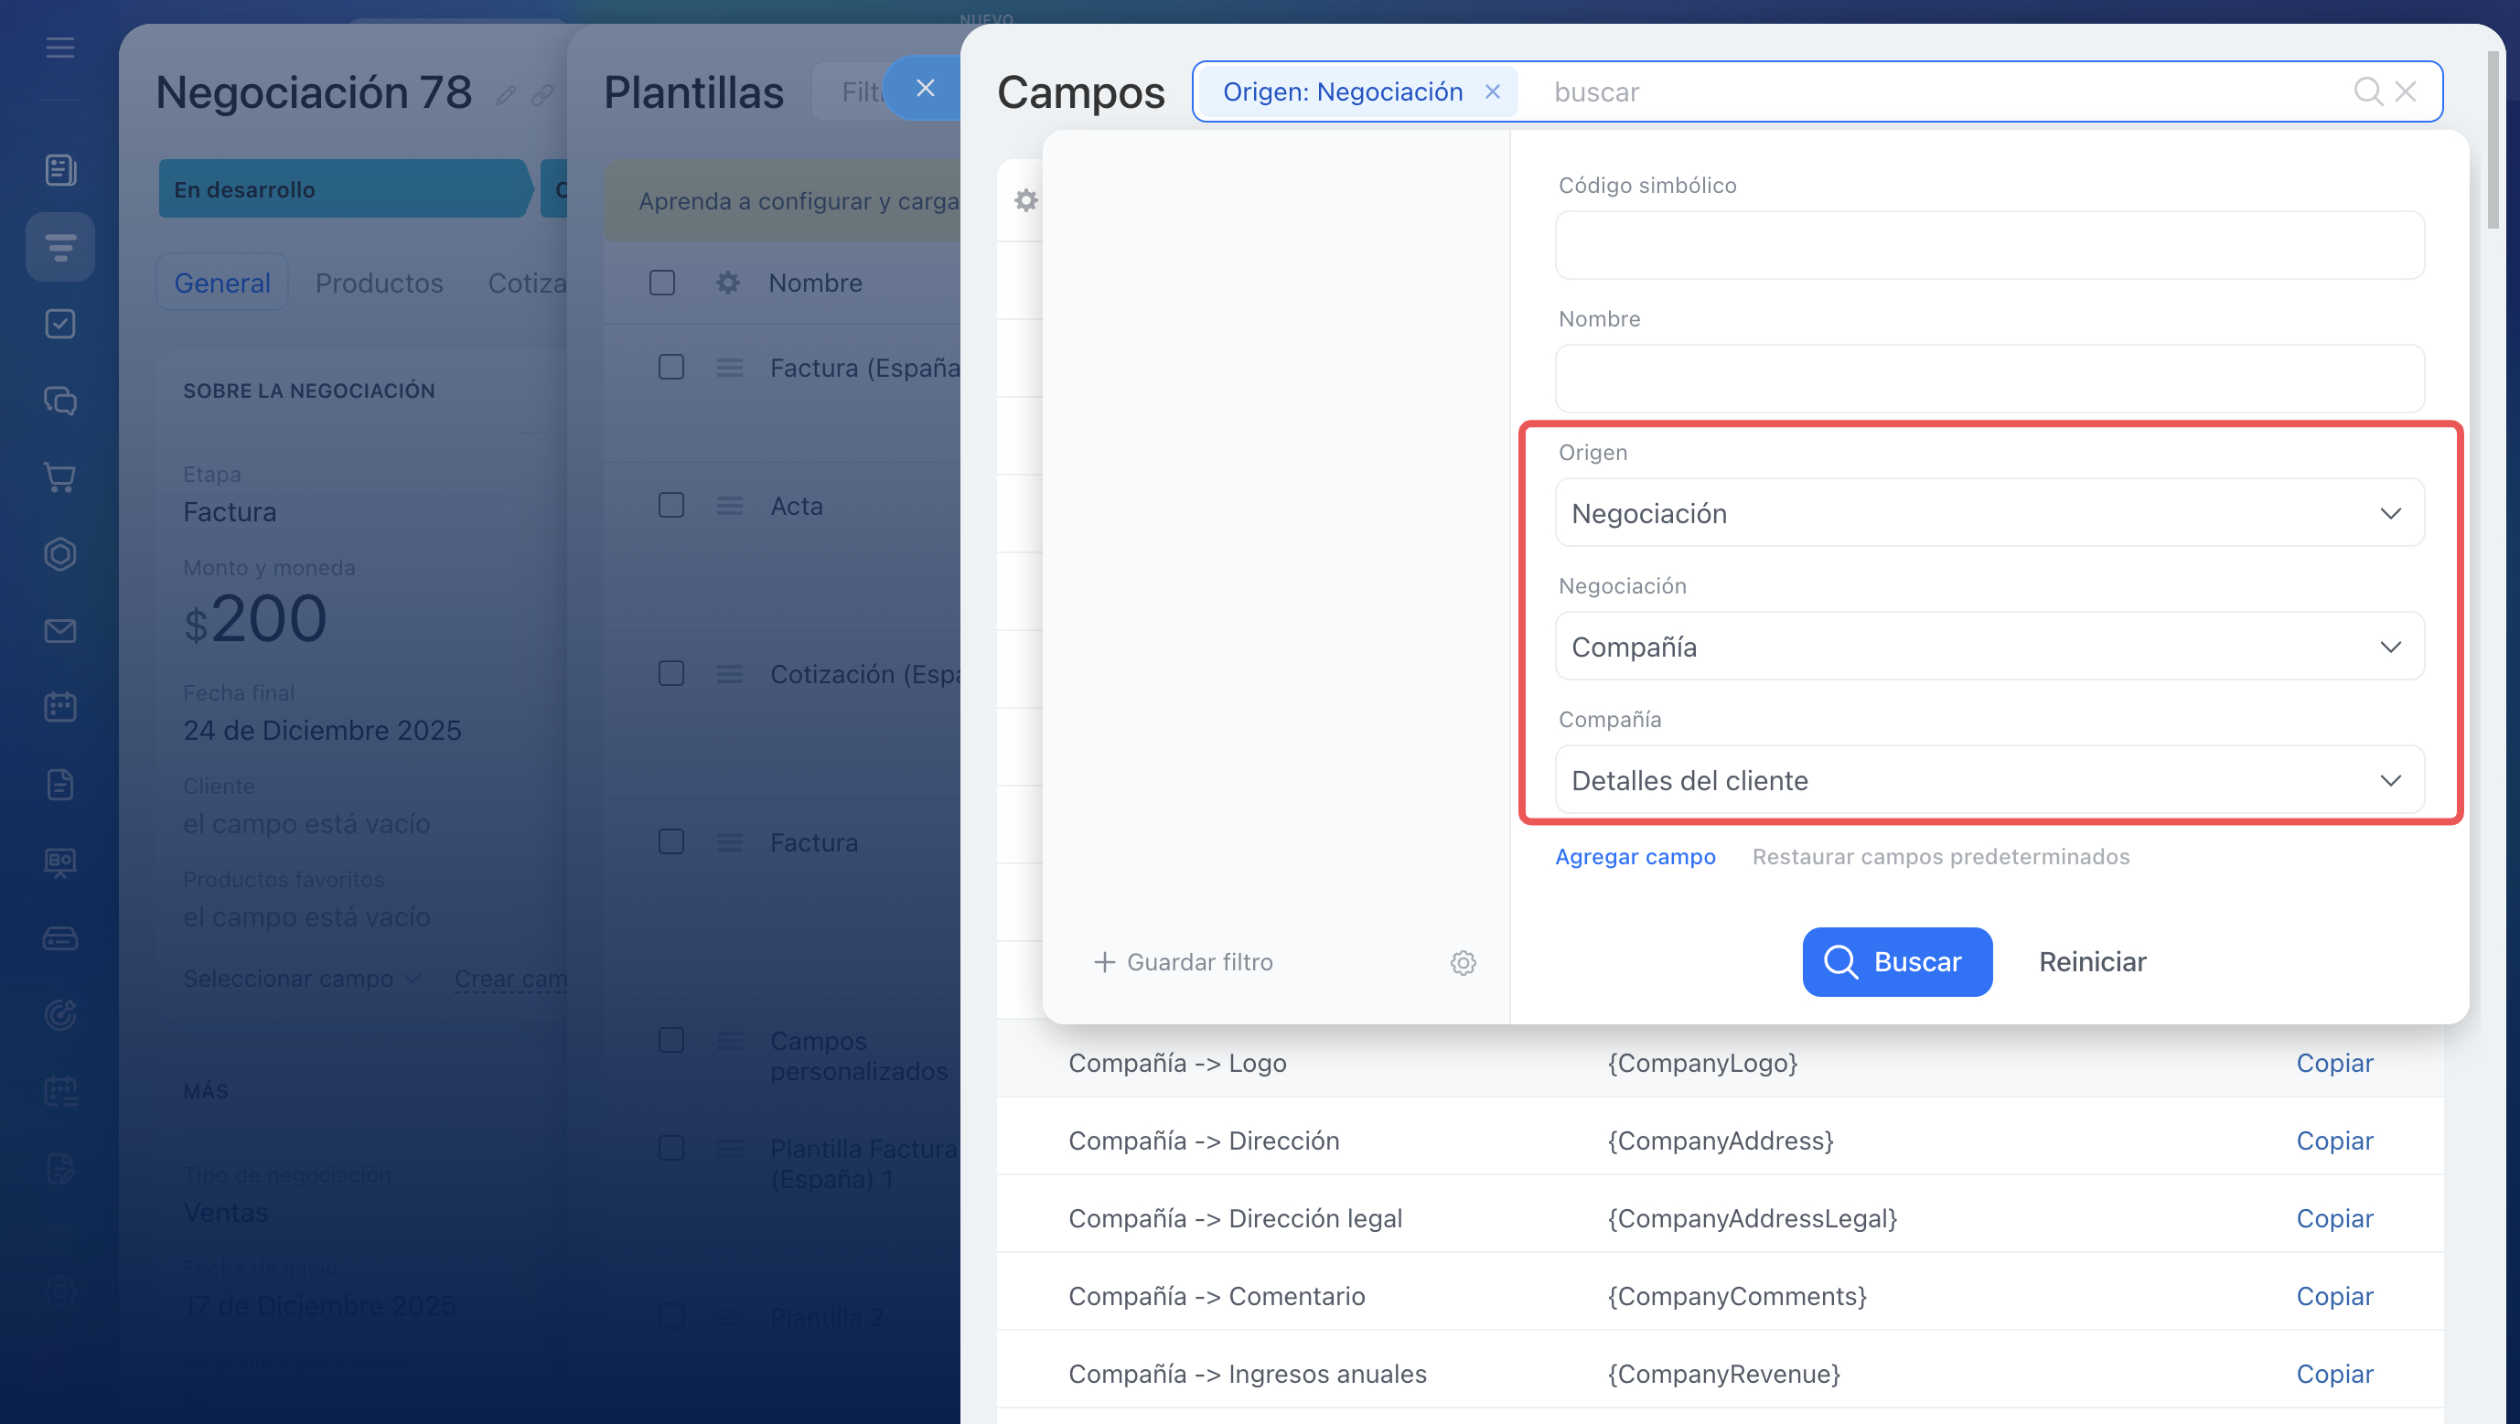Select the En desarrollo stage

point(347,188)
